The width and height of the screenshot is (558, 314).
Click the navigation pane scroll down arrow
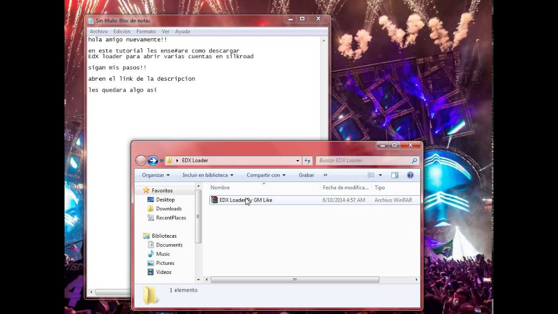198,280
